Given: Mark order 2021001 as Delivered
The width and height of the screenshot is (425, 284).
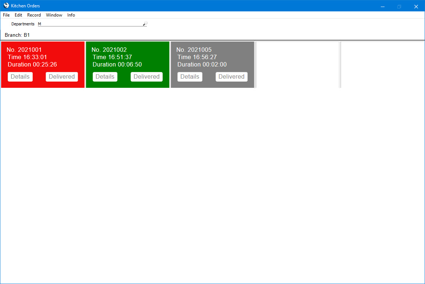Looking at the screenshot, I should coord(62,77).
